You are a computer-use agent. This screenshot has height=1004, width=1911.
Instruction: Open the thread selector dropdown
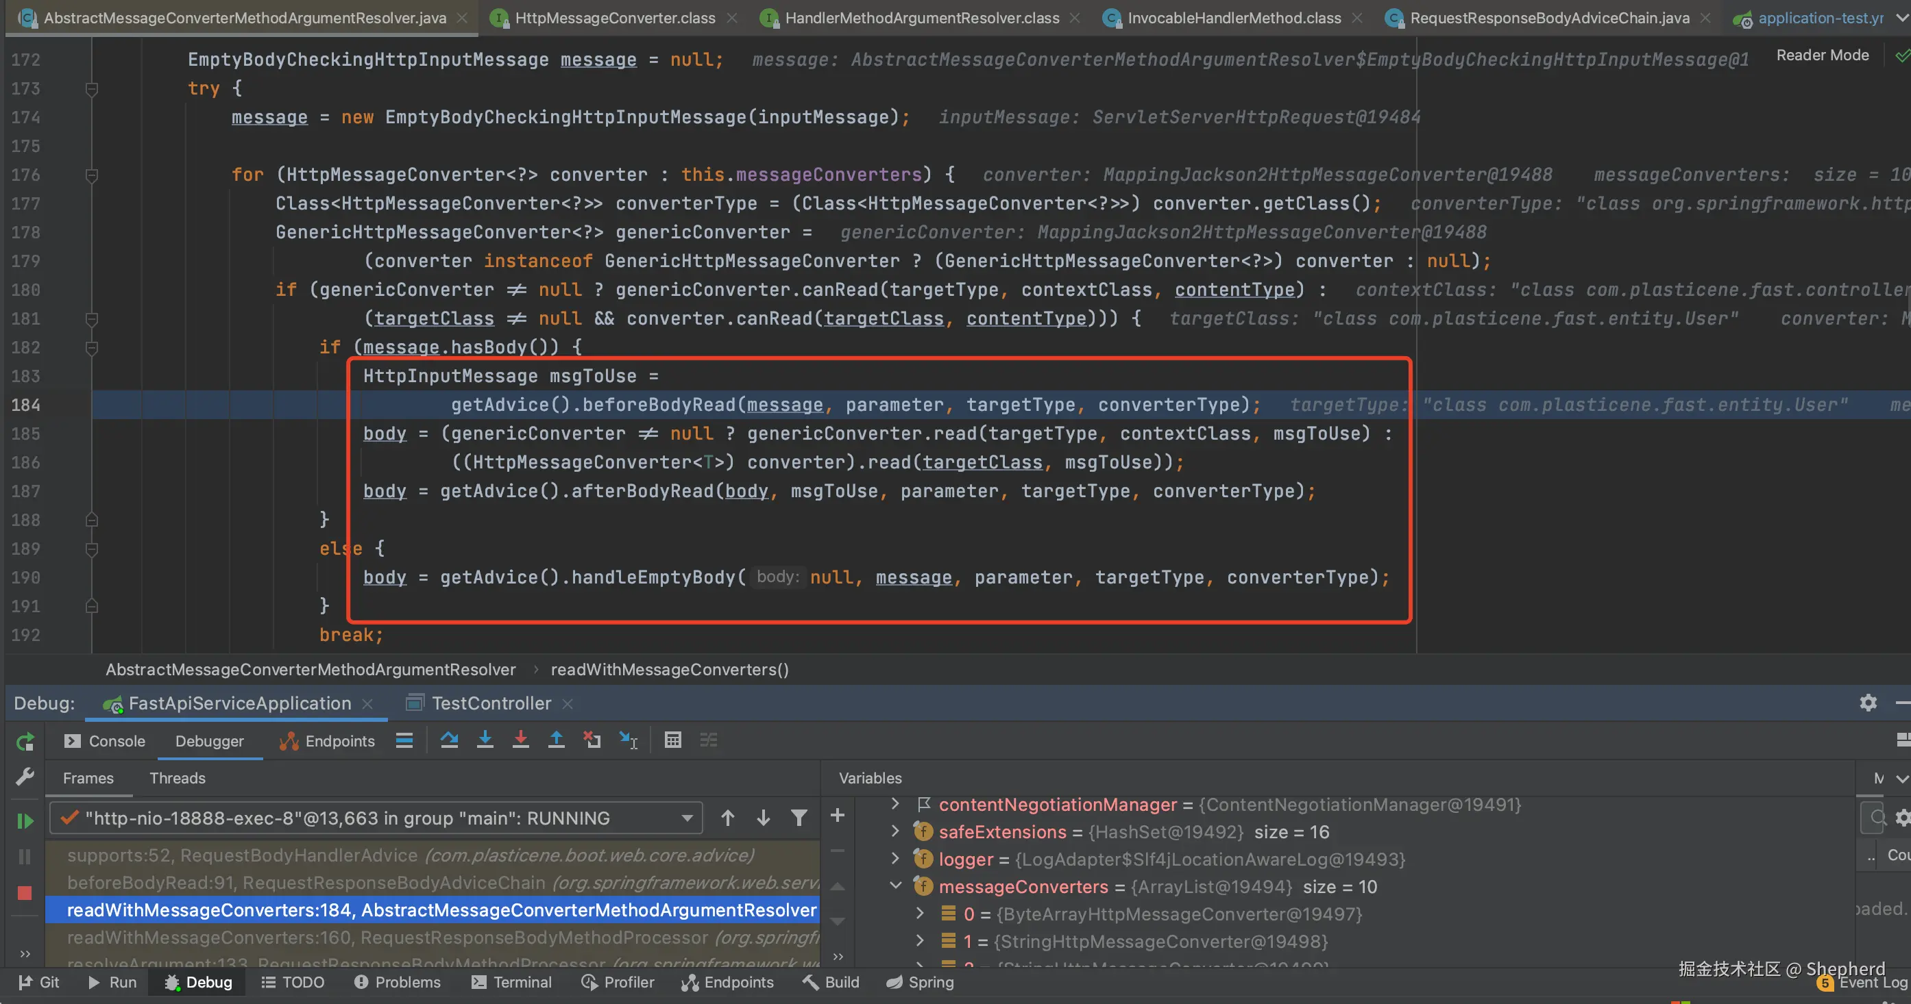point(687,818)
